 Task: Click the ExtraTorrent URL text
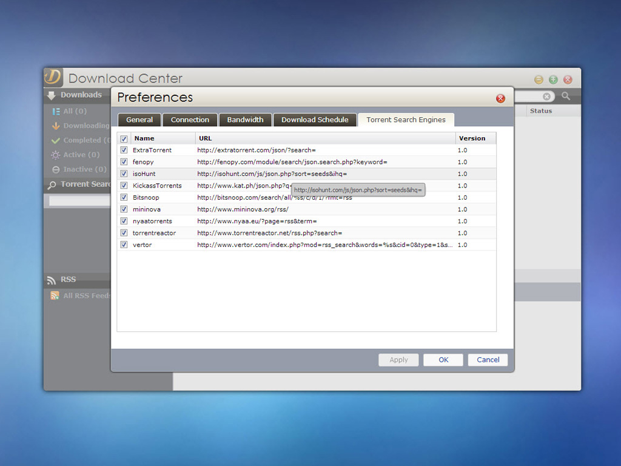click(x=257, y=150)
